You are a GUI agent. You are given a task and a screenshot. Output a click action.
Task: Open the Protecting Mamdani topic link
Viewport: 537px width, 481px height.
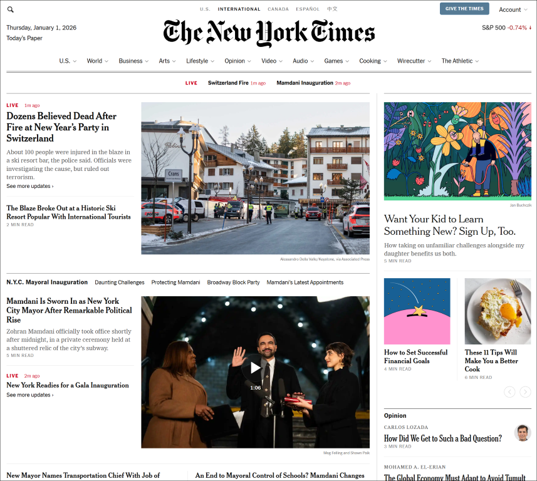pyautogui.click(x=175, y=282)
